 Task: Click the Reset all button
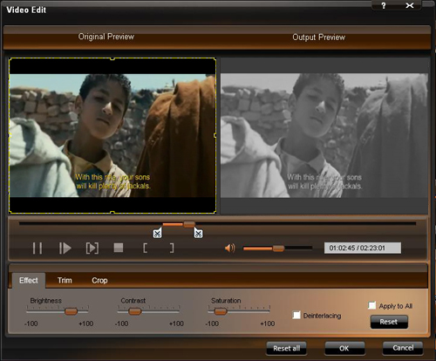tap(286, 348)
